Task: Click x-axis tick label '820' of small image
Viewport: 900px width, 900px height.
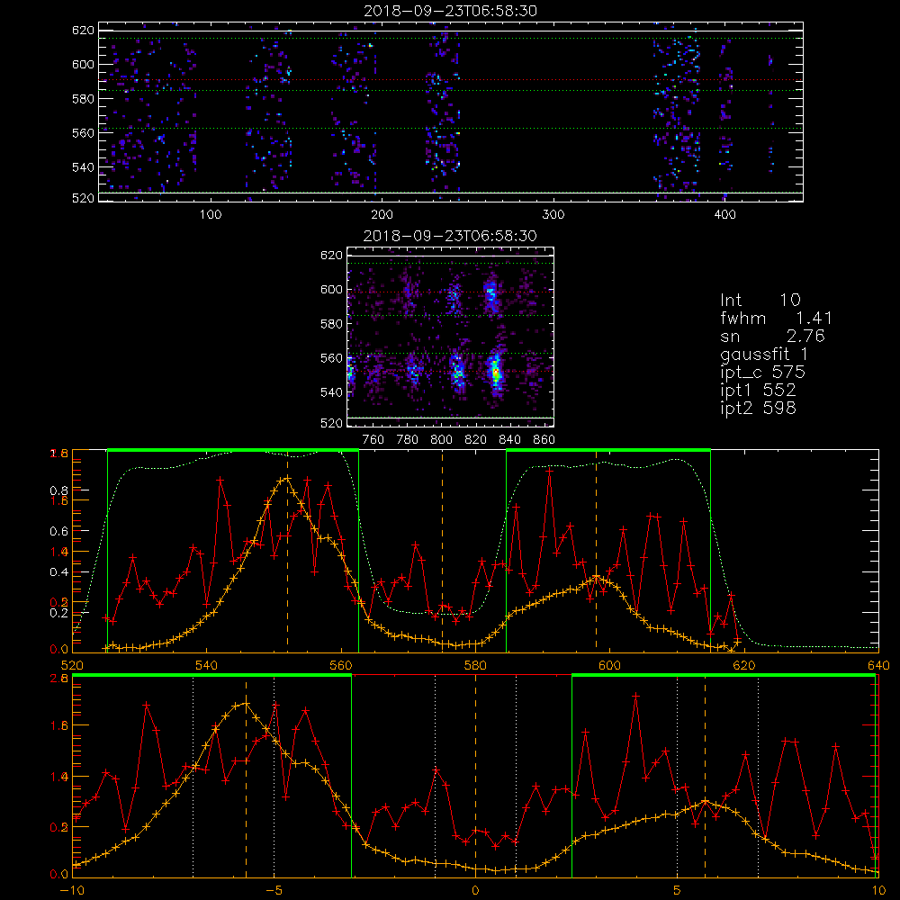Action: (476, 440)
